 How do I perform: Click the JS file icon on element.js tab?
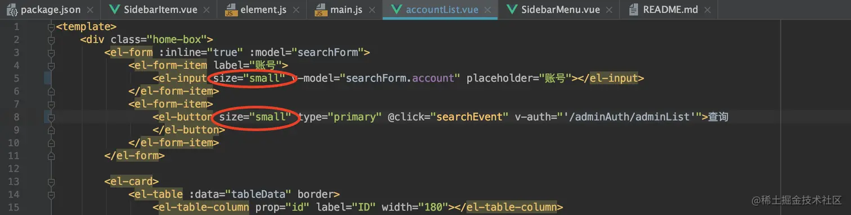coord(231,10)
